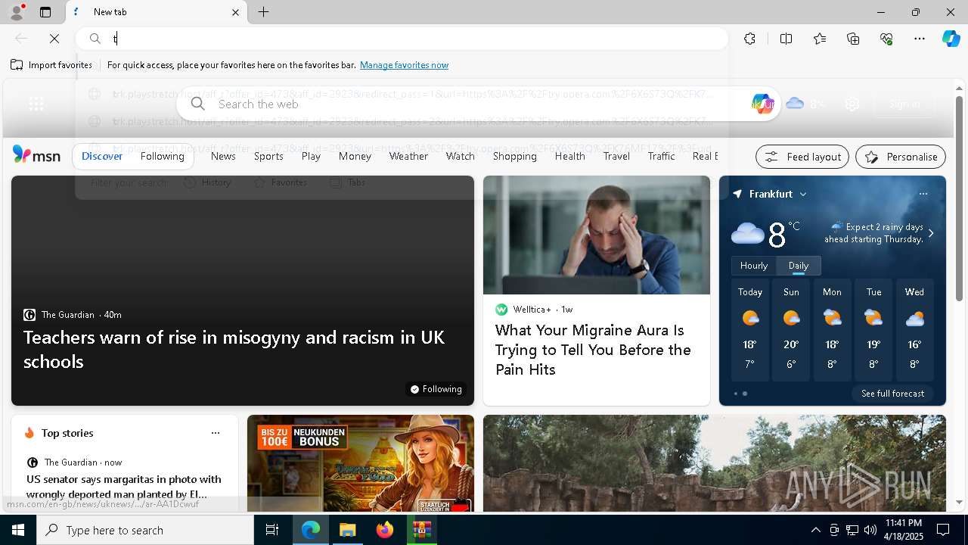Open the volume icon in system tray
This screenshot has width=968, height=545.
click(x=870, y=530)
